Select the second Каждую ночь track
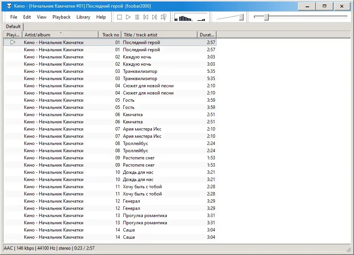Screen dimensions: 354x255 pyautogui.click(x=110, y=64)
